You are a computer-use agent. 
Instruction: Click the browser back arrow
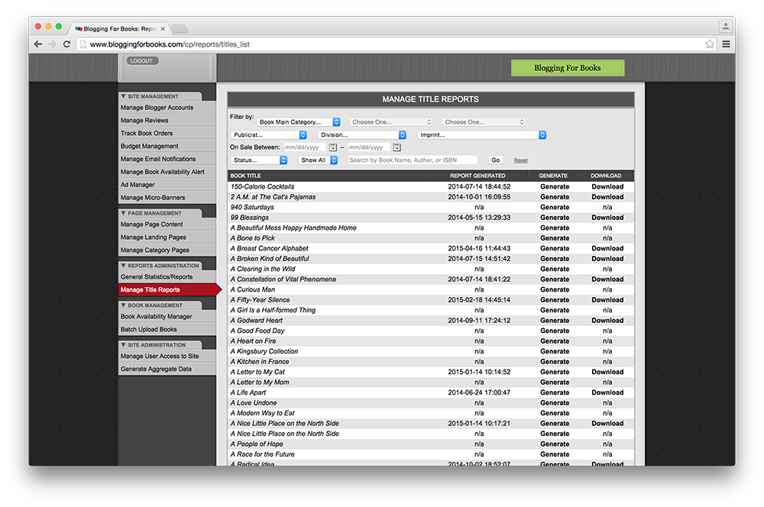click(38, 44)
